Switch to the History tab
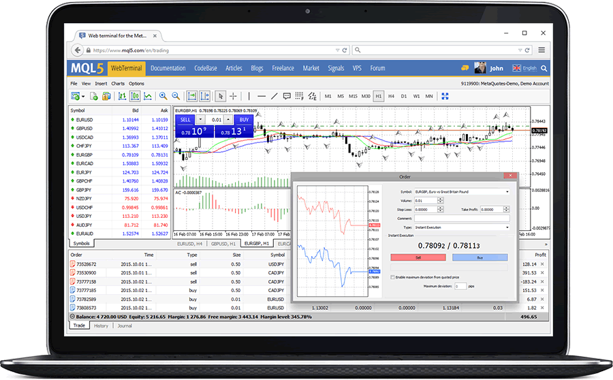Viewport: 613px width, 380px height. (x=101, y=326)
